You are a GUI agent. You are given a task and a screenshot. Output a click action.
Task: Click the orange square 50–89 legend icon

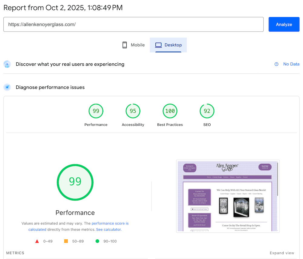(x=66, y=241)
